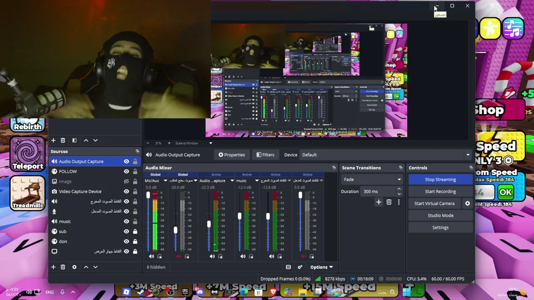Remove the selected source with the trash icon

(x=63, y=267)
